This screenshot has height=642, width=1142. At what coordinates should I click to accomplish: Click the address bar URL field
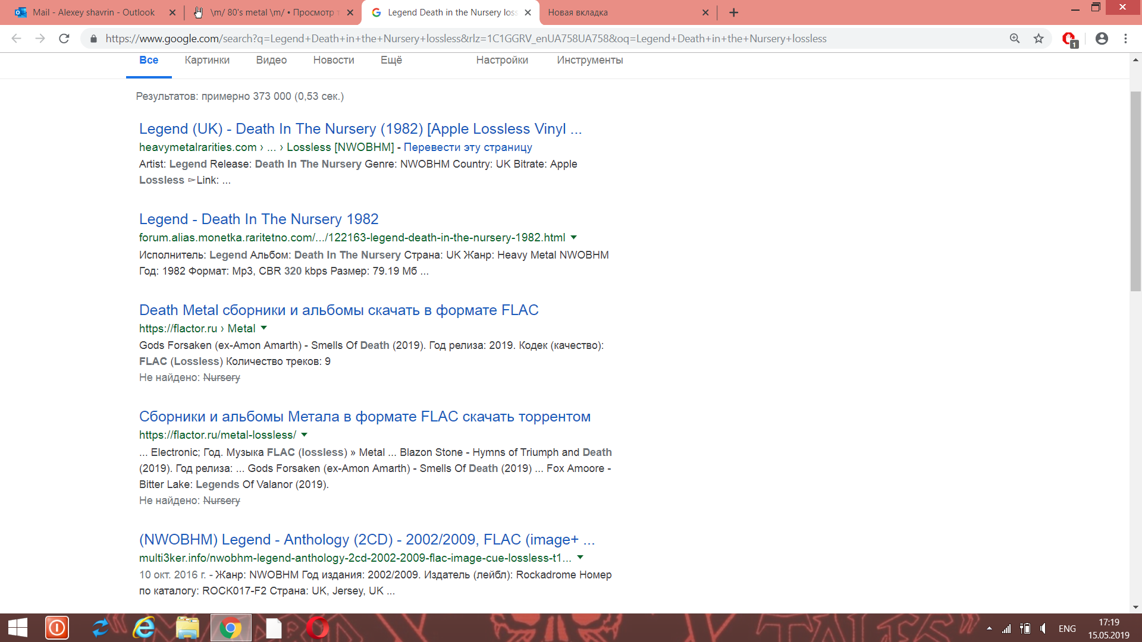coord(466,39)
